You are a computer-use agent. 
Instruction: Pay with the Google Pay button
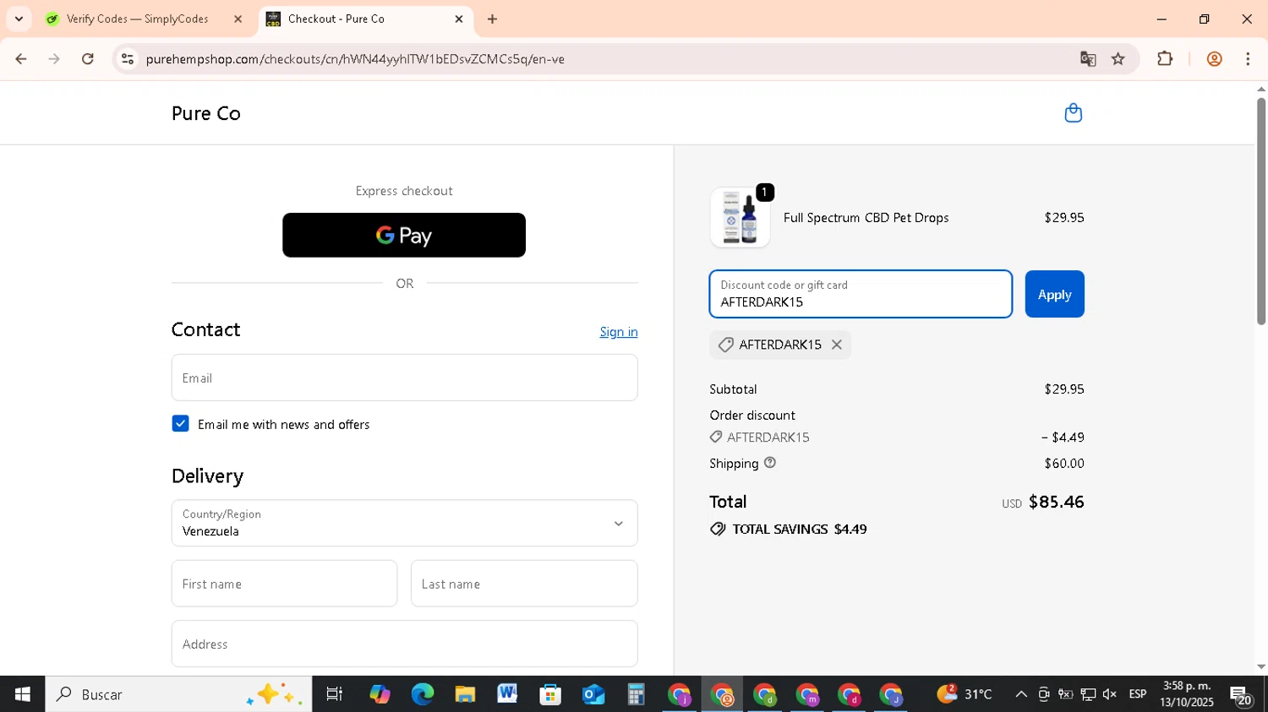click(404, 235)
